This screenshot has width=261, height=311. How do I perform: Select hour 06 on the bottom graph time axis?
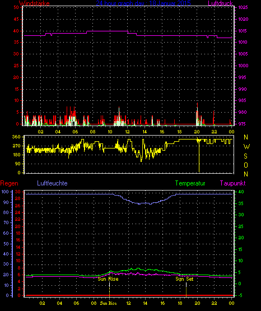click(77, 303)
